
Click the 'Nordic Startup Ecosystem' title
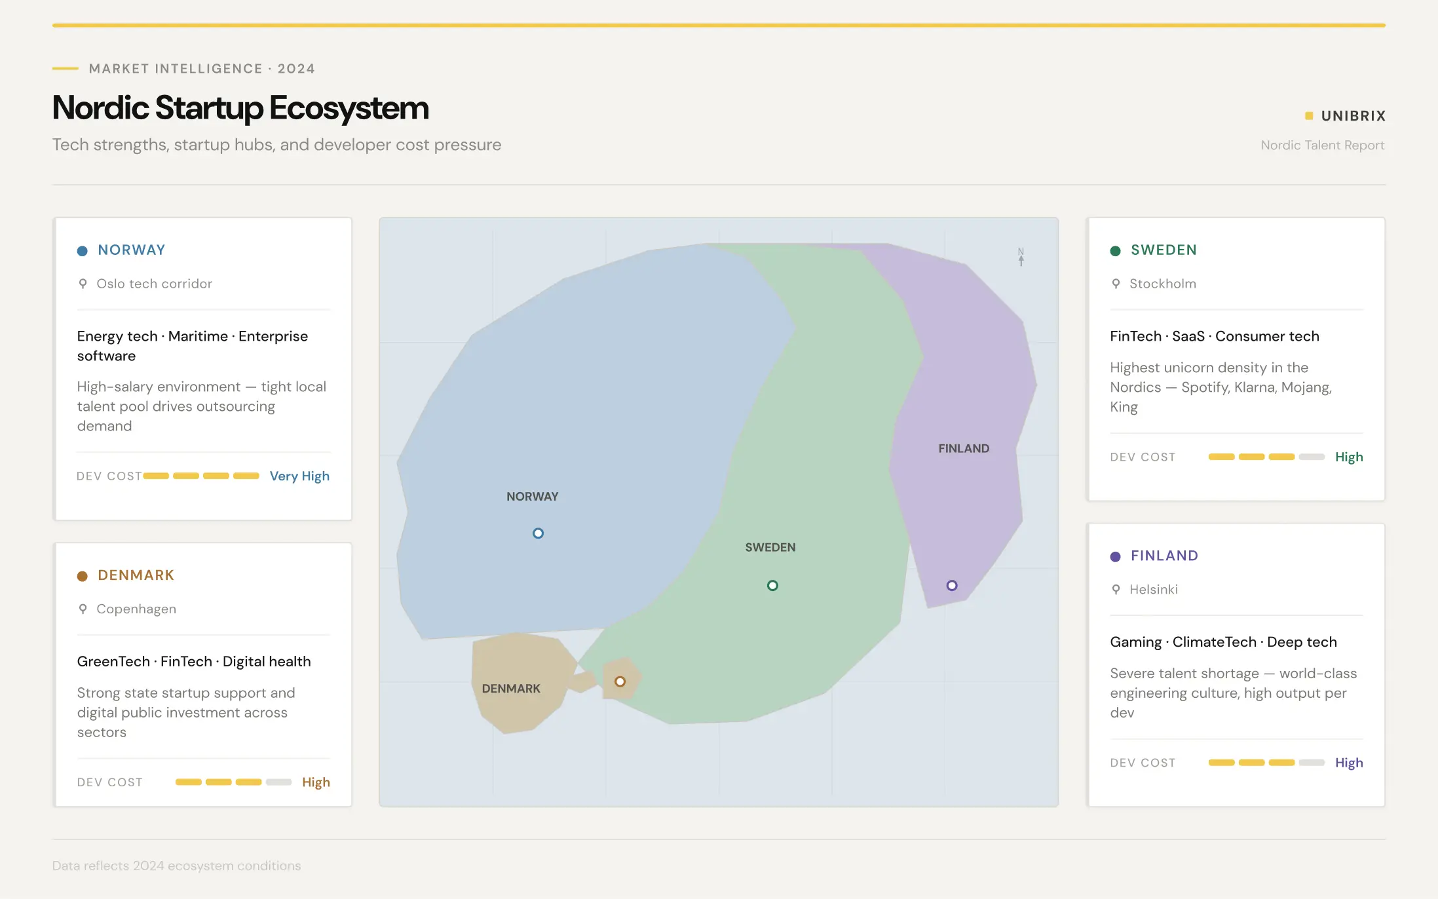pyautogui.click(x=240, y=108)
